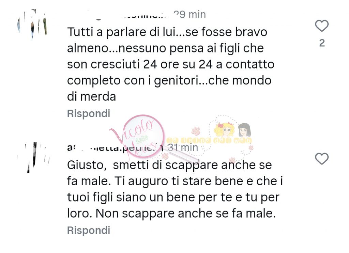Click Rispondi under the "Non scappare" comment
Image resolution: width=349 pixels, height=253 pixels.
89,230
